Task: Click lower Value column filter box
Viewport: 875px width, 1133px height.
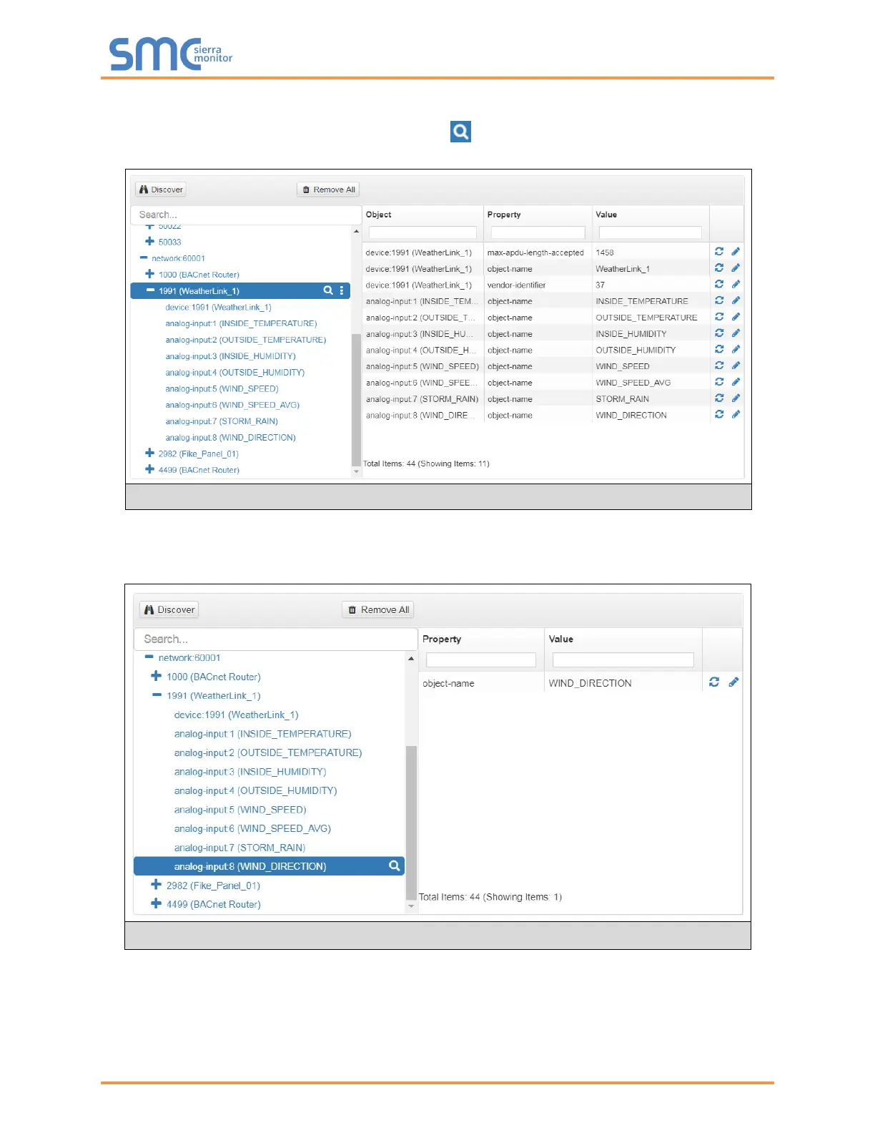Action: 623,659
